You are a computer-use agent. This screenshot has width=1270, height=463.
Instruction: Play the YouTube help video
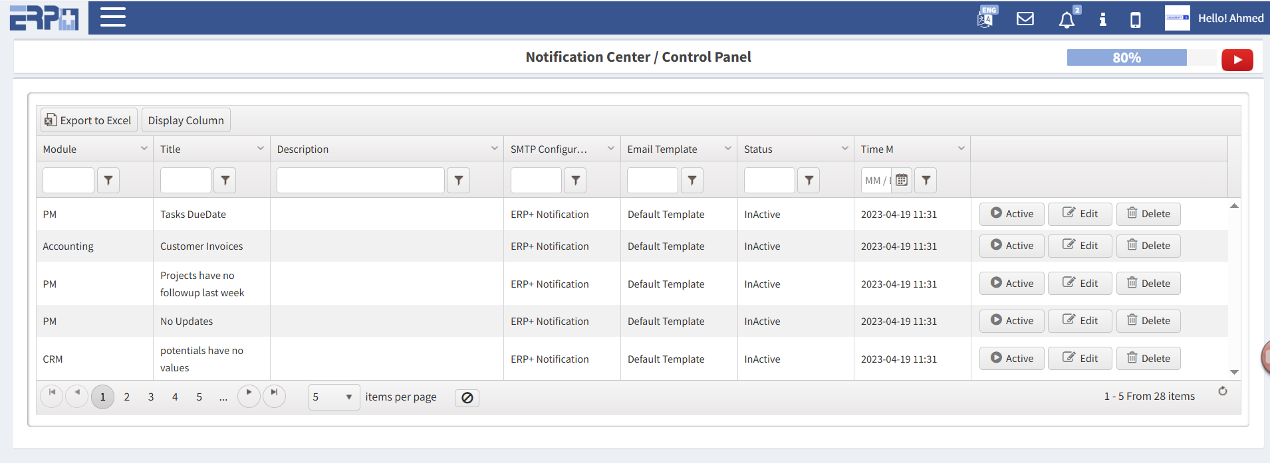[1237, 60]
